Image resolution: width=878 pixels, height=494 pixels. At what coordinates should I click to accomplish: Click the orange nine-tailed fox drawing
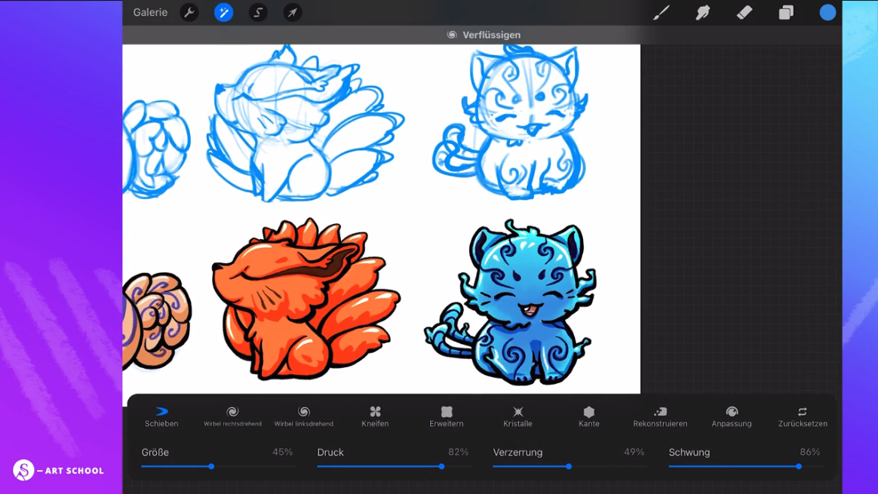tap(305, 299)
